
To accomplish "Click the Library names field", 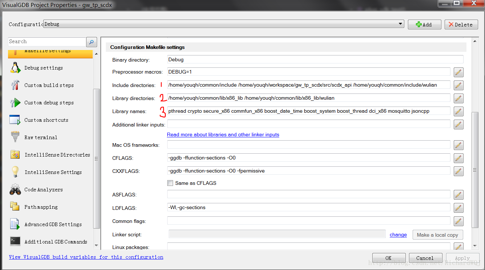I will click(x=309, y=111).
